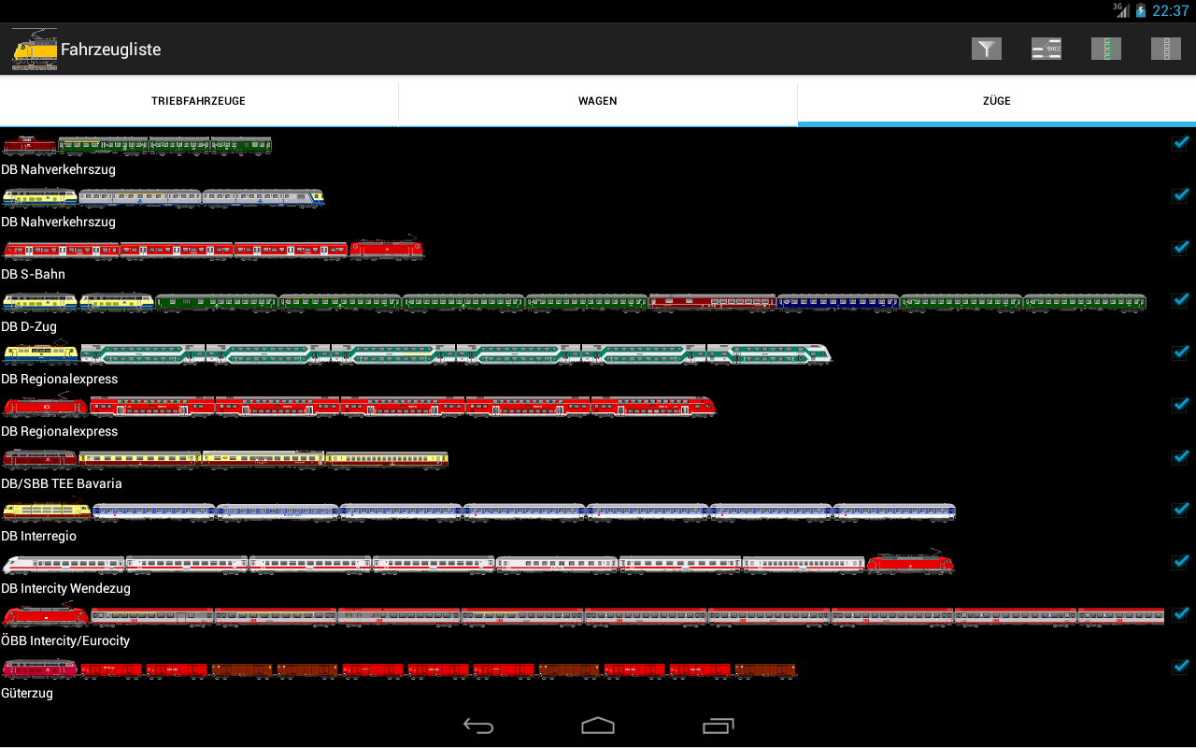Switch to the Wagen tab
The image size is (1196, 748).
[598, 101]
